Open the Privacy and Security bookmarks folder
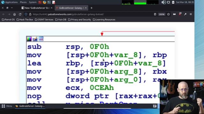 point(79,20)
